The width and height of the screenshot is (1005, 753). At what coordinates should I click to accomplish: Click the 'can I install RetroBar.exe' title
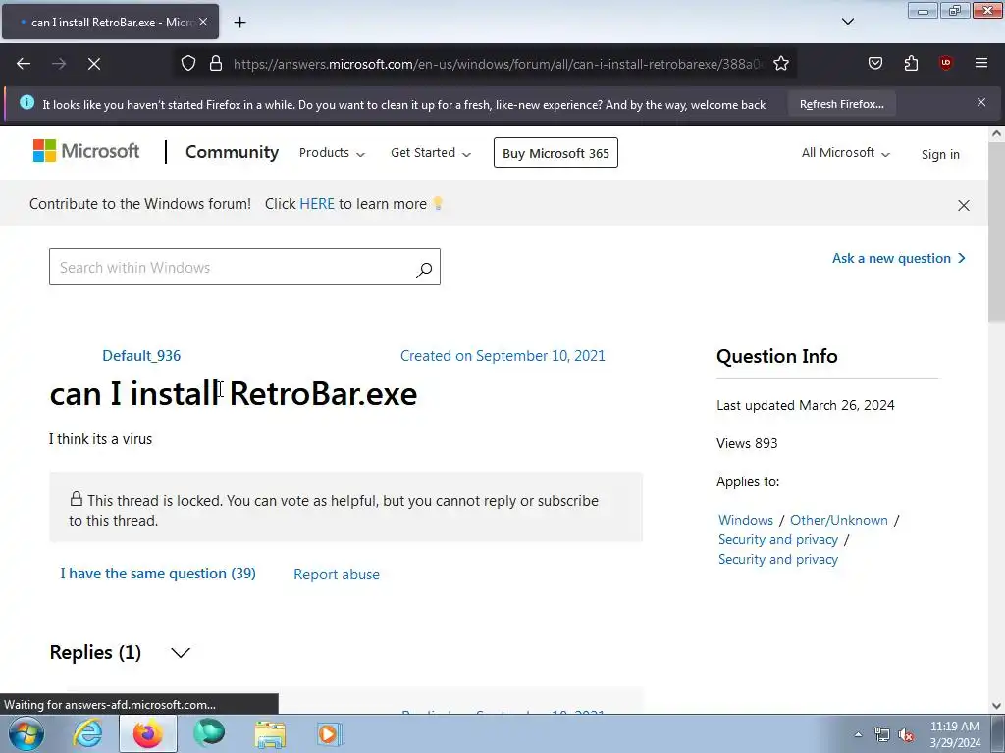234,393
